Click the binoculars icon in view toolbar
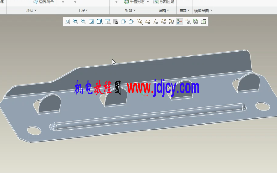This screenshot has width=277, height=173. pos(195,21)
